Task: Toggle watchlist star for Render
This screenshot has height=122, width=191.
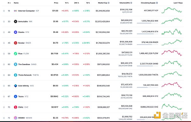Action: click(x=4, y=43)
